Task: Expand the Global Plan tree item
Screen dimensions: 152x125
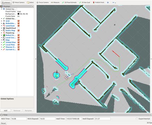Action: 2,42
